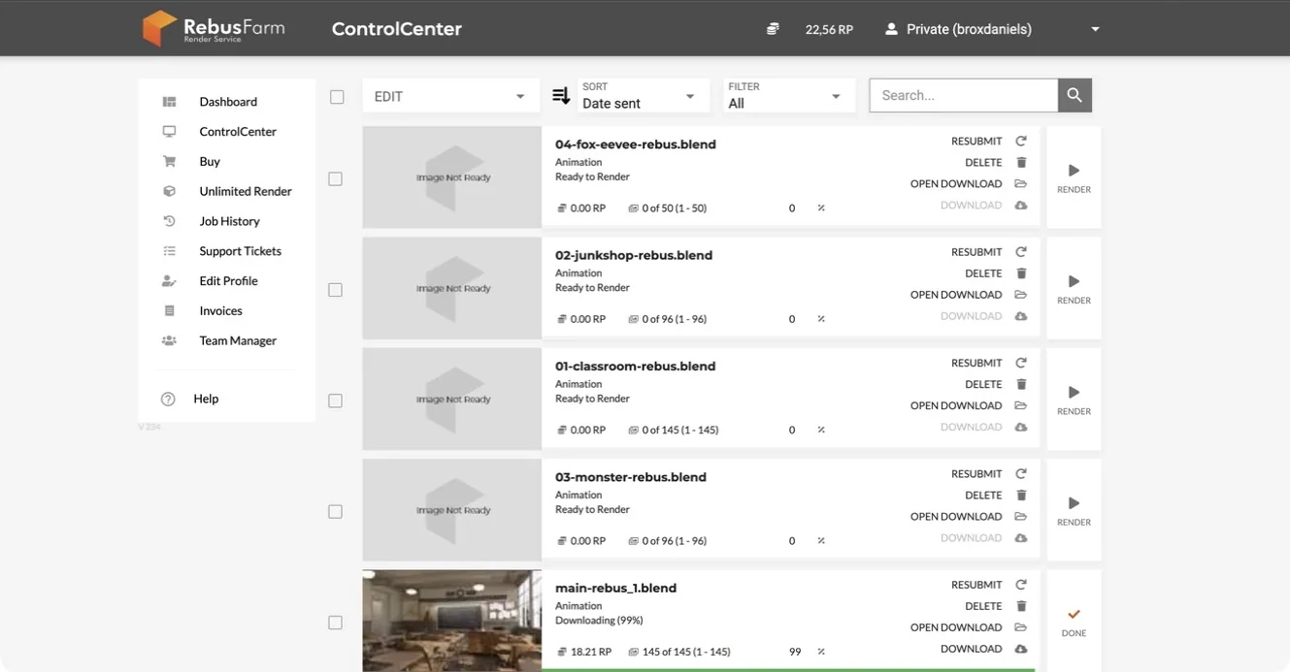Open Job History
This screenshot has width=1290, height=672.
[227, 221]
